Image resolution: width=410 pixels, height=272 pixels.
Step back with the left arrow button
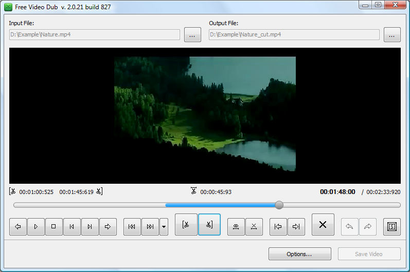click(x=18, y=227)
